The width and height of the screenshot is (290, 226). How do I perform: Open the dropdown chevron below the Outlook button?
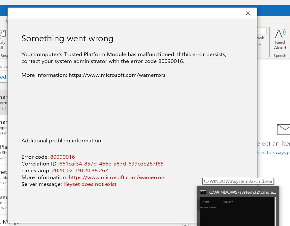[x=260, y=44]
